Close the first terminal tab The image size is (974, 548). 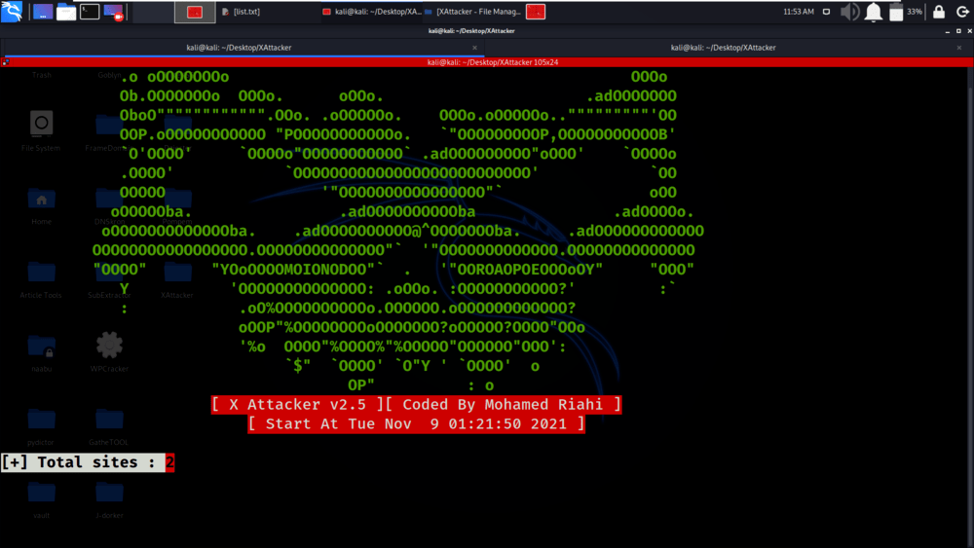click(x=474, y=48)
